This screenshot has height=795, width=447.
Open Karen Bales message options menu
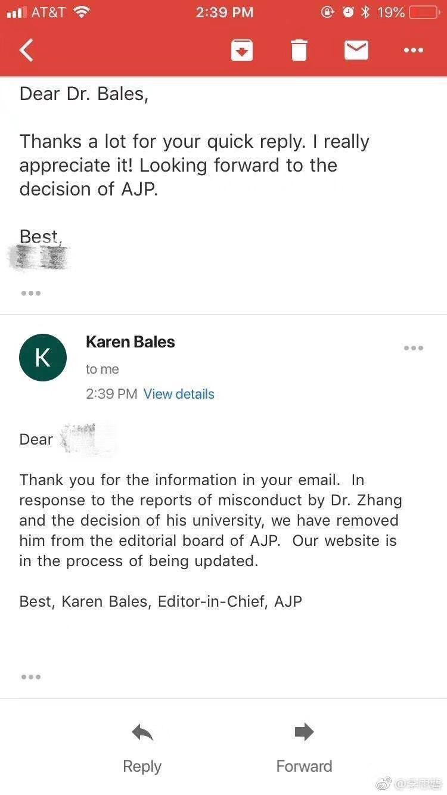click(414, 348)
